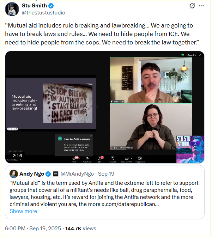The image size is (212, 237).
Task: Open the @MrAndyNgo handle
Action: 77,174
